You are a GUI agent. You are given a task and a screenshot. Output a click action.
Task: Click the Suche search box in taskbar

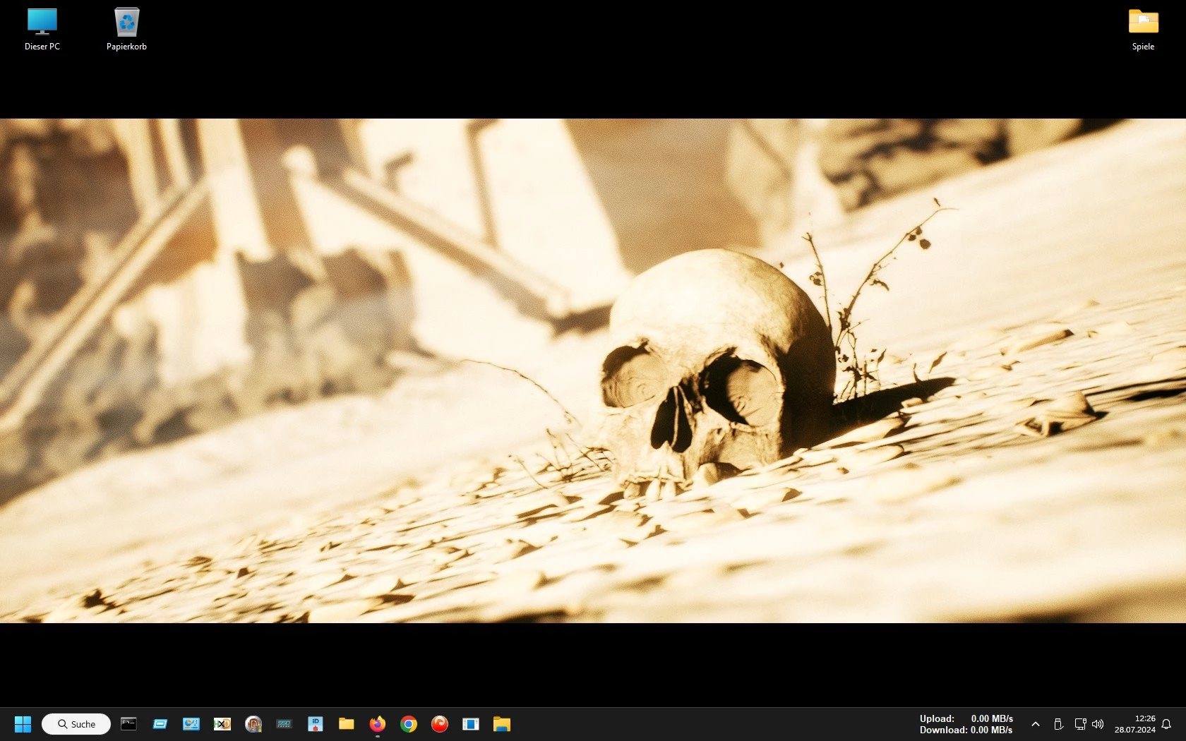(x=76, y=724)
